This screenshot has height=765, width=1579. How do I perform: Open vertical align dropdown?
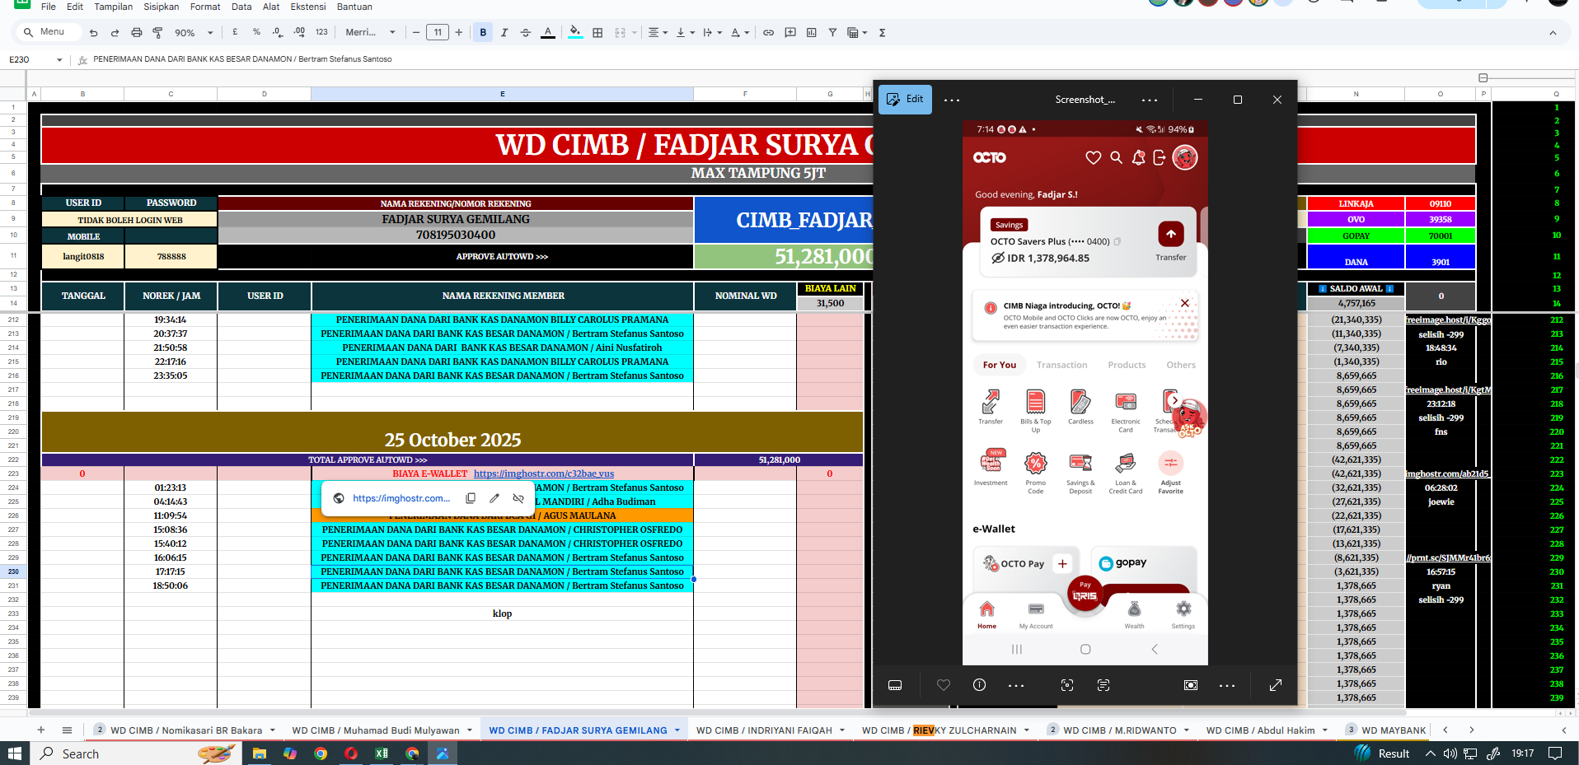point(685,32)
